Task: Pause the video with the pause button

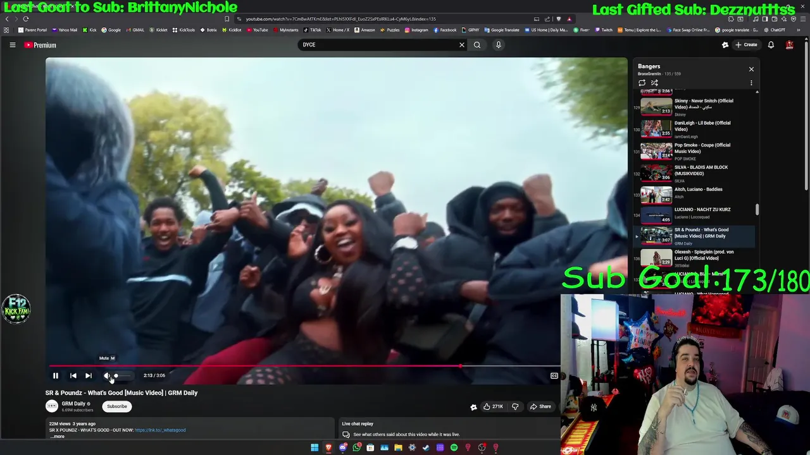Action: coord(55,375)
